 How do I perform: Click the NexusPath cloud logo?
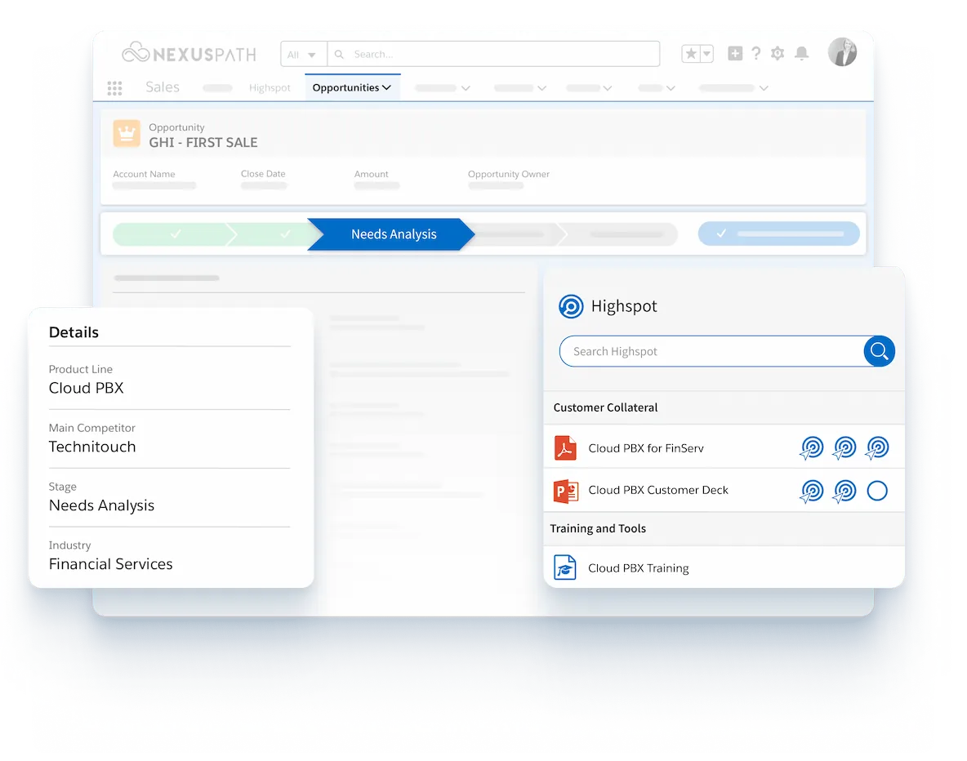136,52
